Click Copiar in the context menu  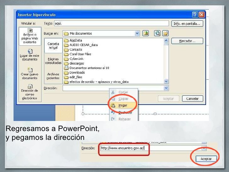tap(123, 99)
